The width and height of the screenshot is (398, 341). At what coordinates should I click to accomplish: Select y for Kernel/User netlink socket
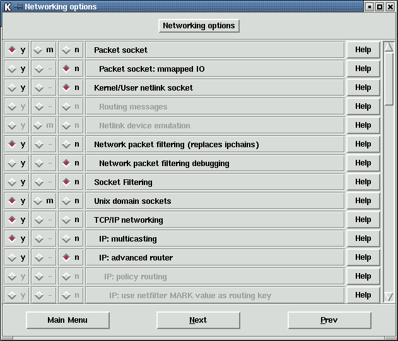pyautogui.click(x=16, y=87)
